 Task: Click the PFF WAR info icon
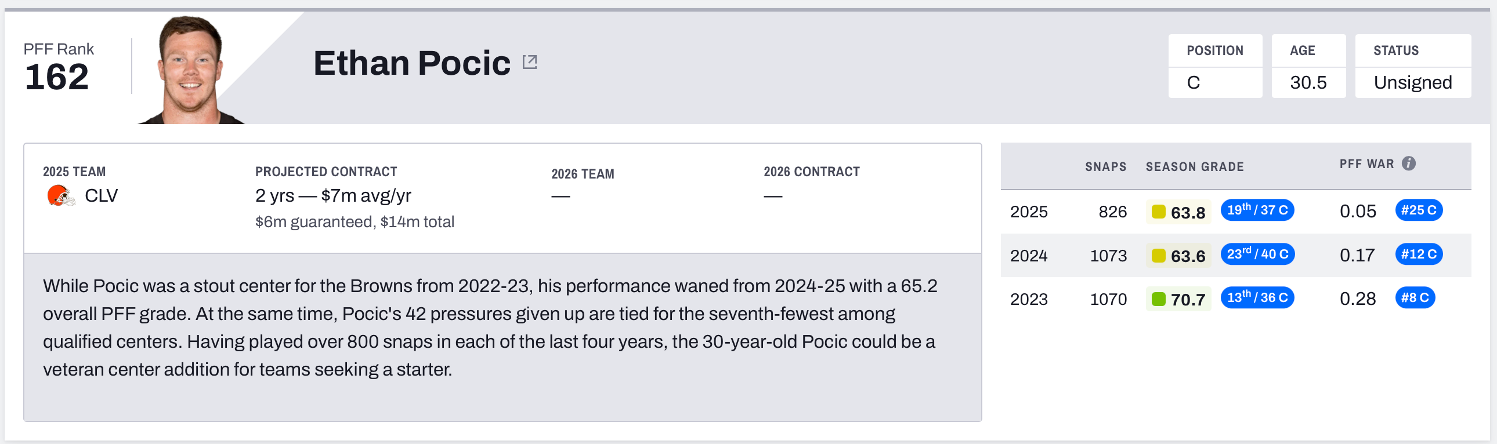1408,163
